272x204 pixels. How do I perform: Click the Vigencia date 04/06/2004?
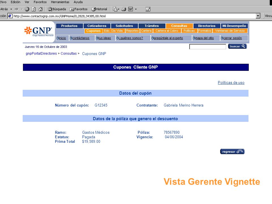coord(174,137)
